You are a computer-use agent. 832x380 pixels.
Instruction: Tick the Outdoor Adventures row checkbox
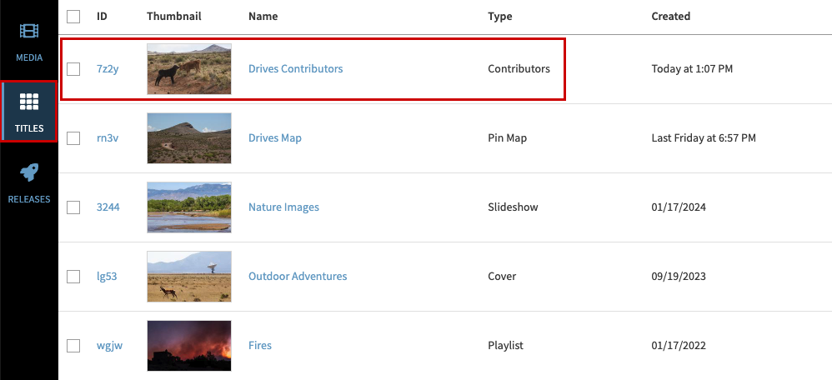pos(73,277)
